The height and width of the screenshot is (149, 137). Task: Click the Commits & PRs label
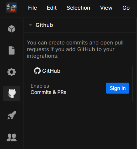[x=48, y=92]
